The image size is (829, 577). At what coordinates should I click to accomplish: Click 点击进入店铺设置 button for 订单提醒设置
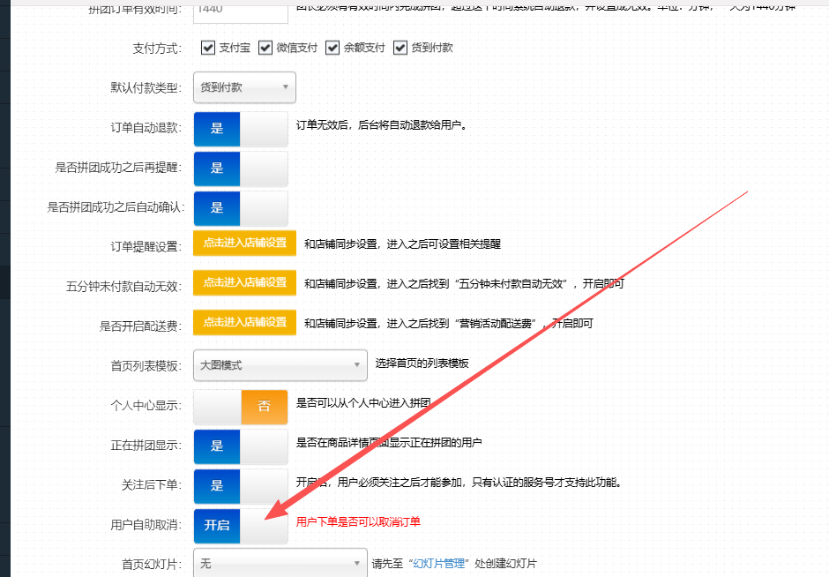(244, 244)
